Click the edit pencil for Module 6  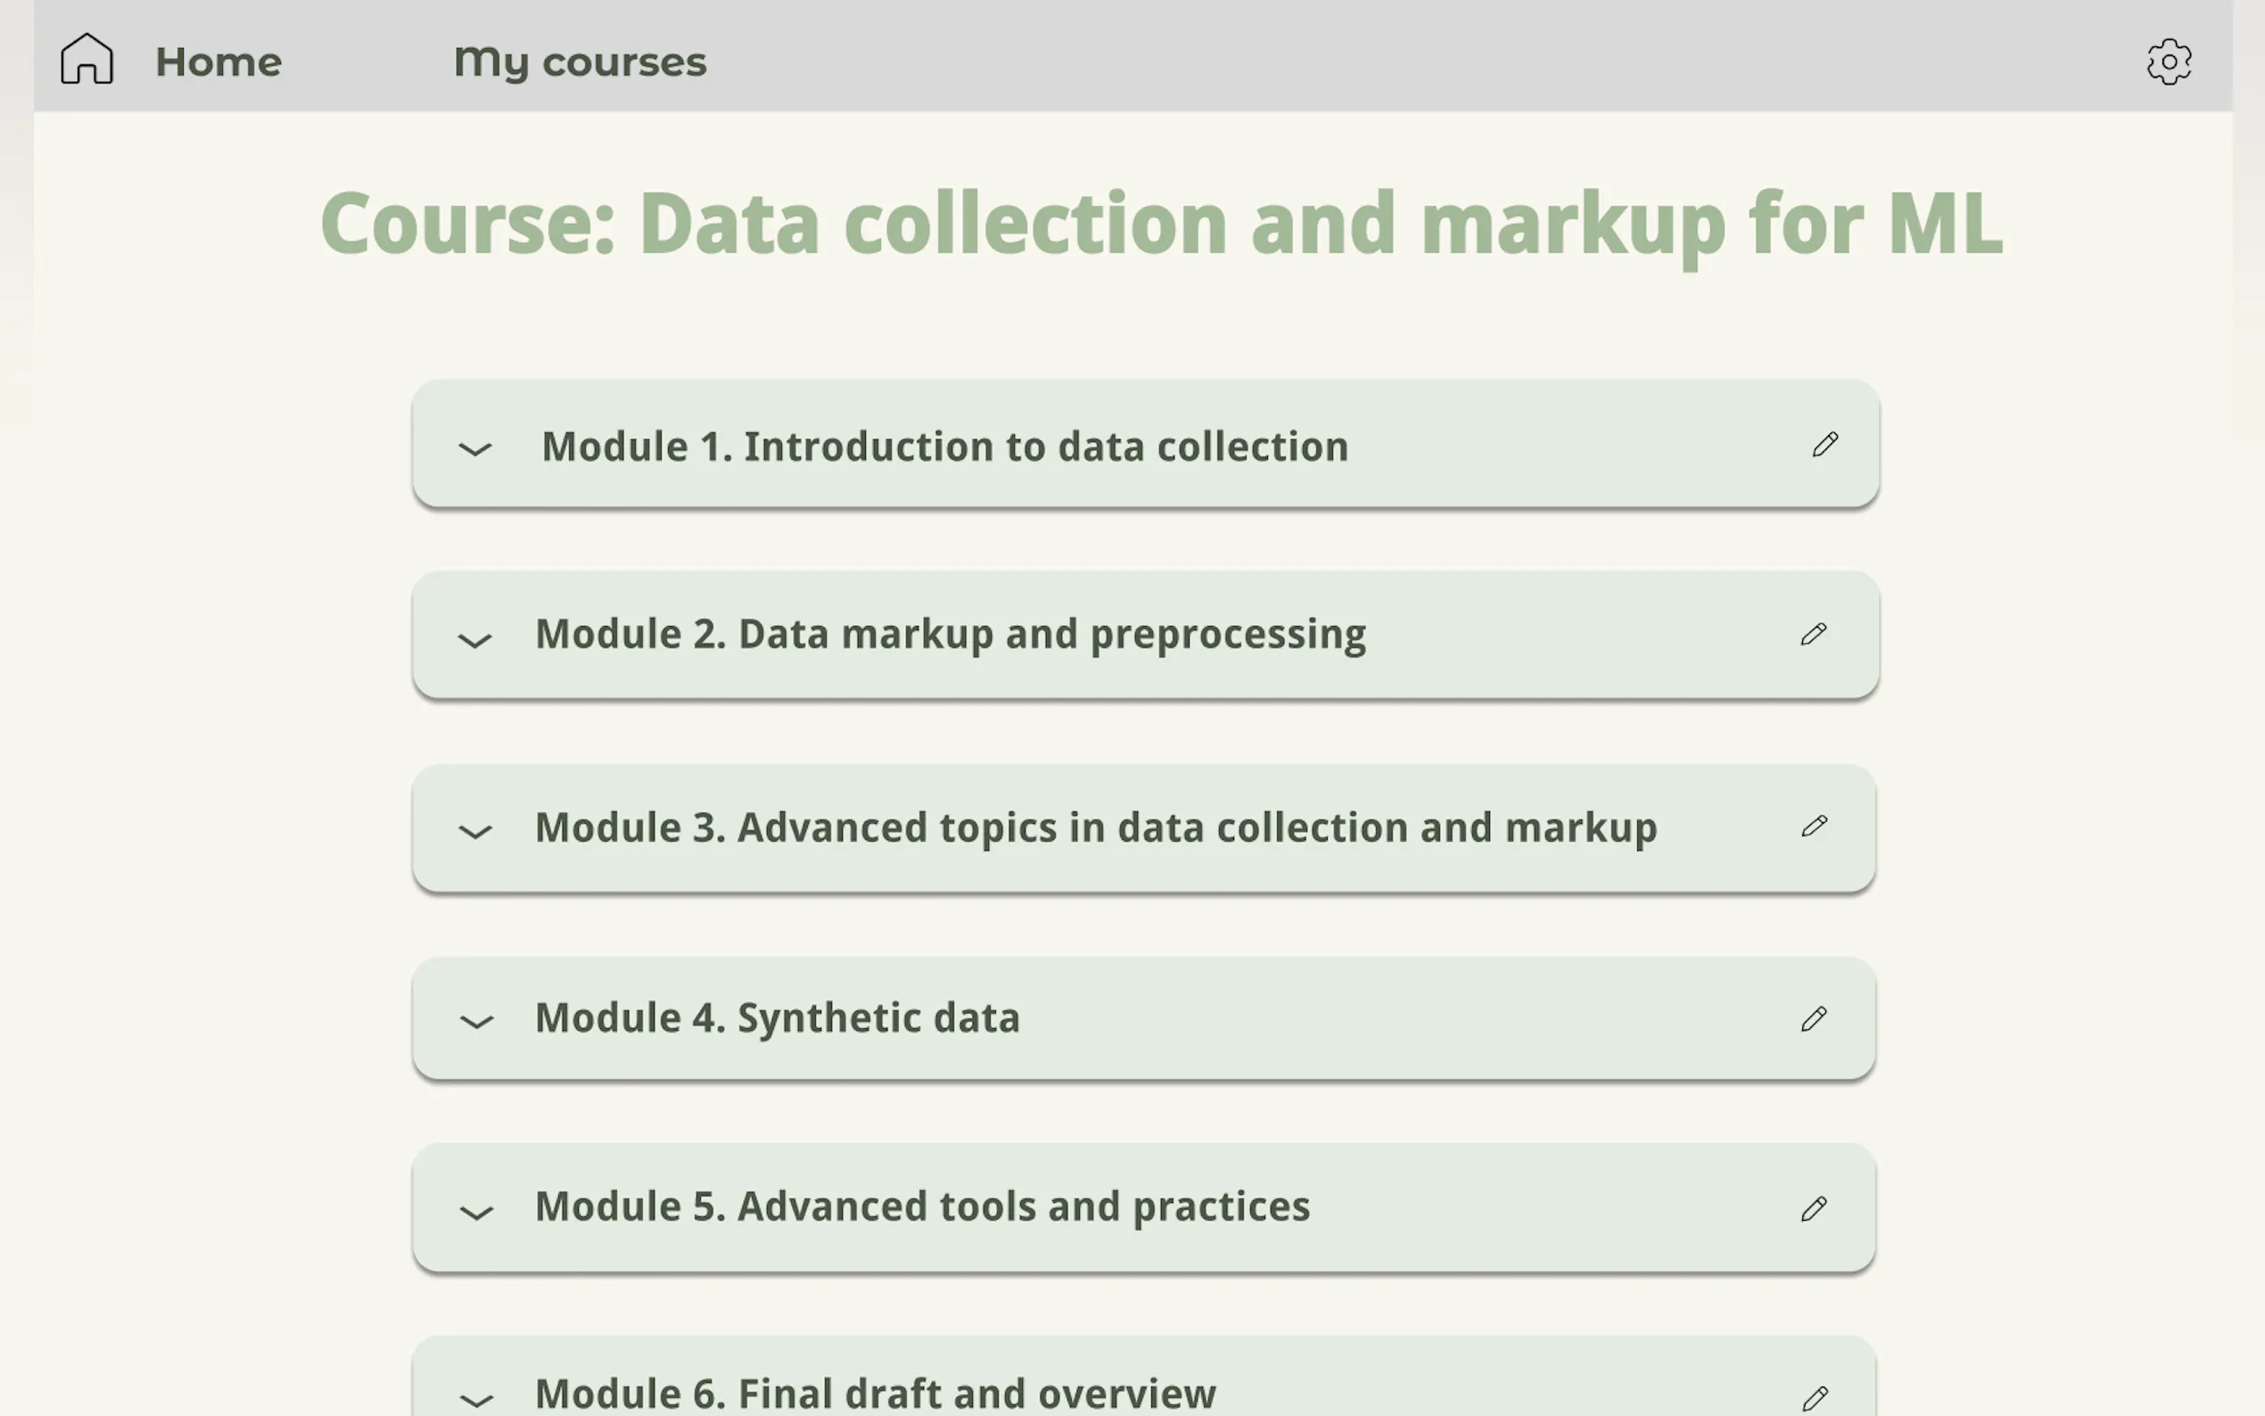coord(1815,1398)
